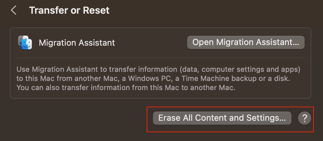The width and height of the screenshot is (323, 141).
Task: Show help for Erase All Content
Action: click(305, 118)
